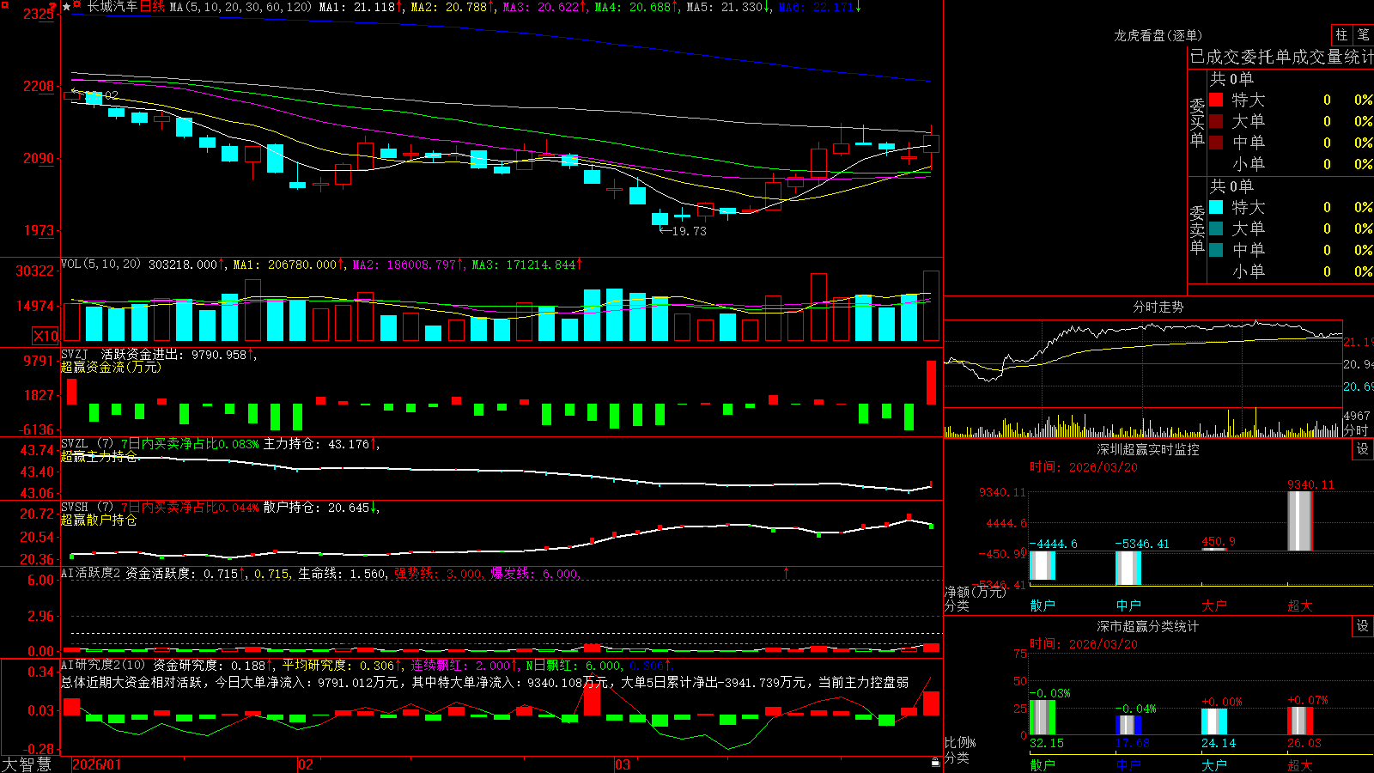Open 设 settings for 深圳超赢实时监控
The height and width of the screenshot is (773, 1374).
click(x=1362, y=449)
